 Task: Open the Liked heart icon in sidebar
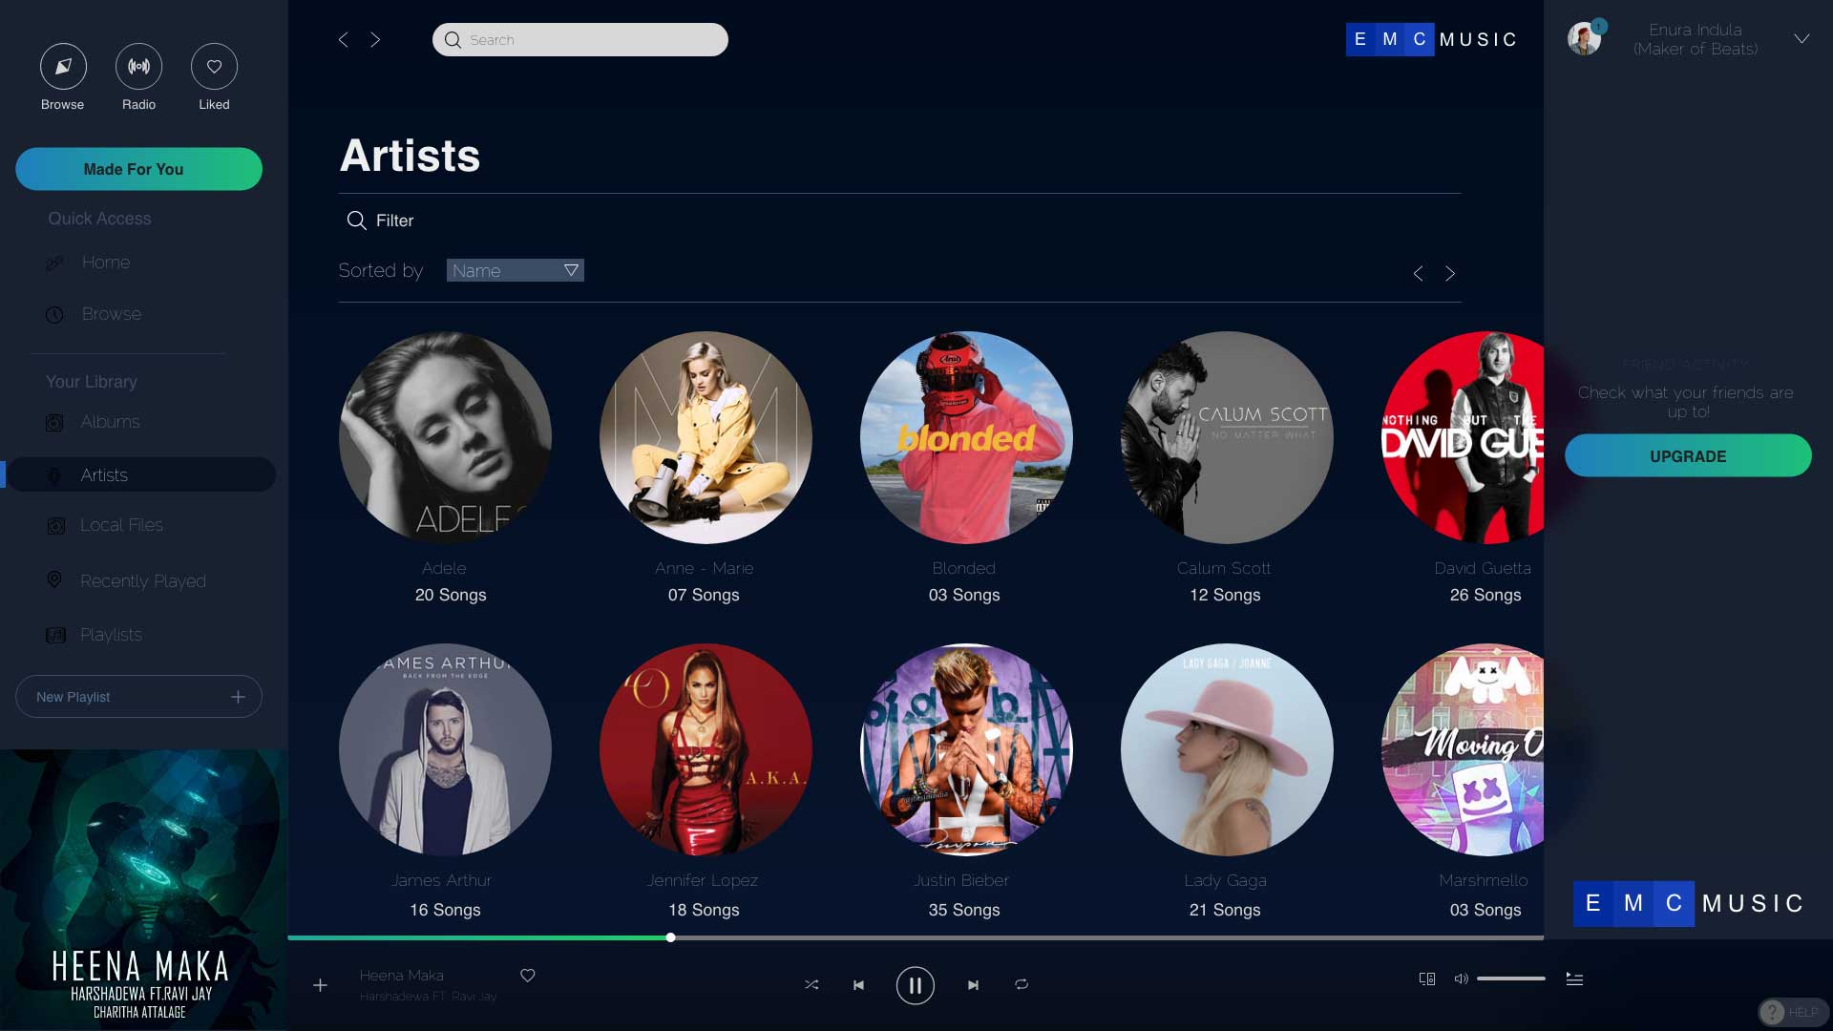click(x=214, y=67)
